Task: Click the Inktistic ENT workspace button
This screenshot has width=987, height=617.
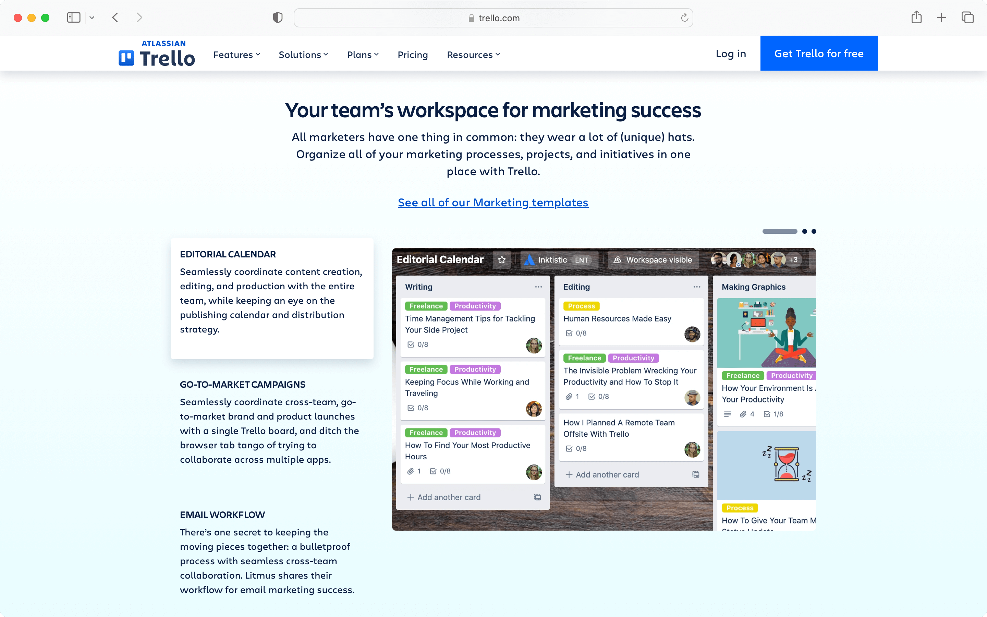Action: coord(559,260)
